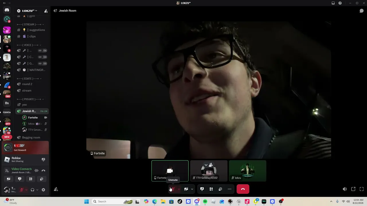Collapse the EDATE category
This screenshot has width=367, height=206.
coord(29,79)
